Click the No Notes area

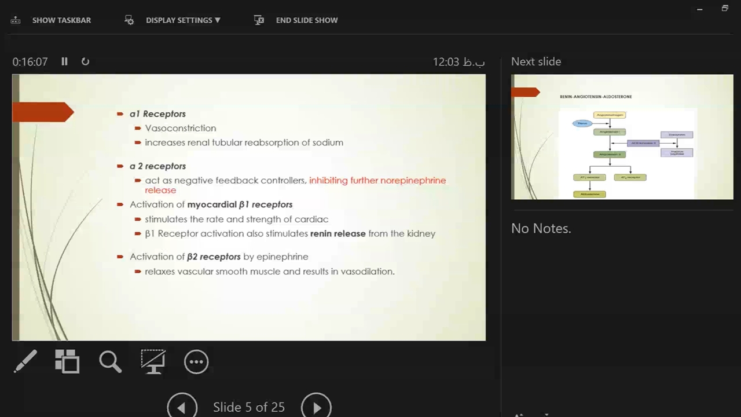[541, 229]
